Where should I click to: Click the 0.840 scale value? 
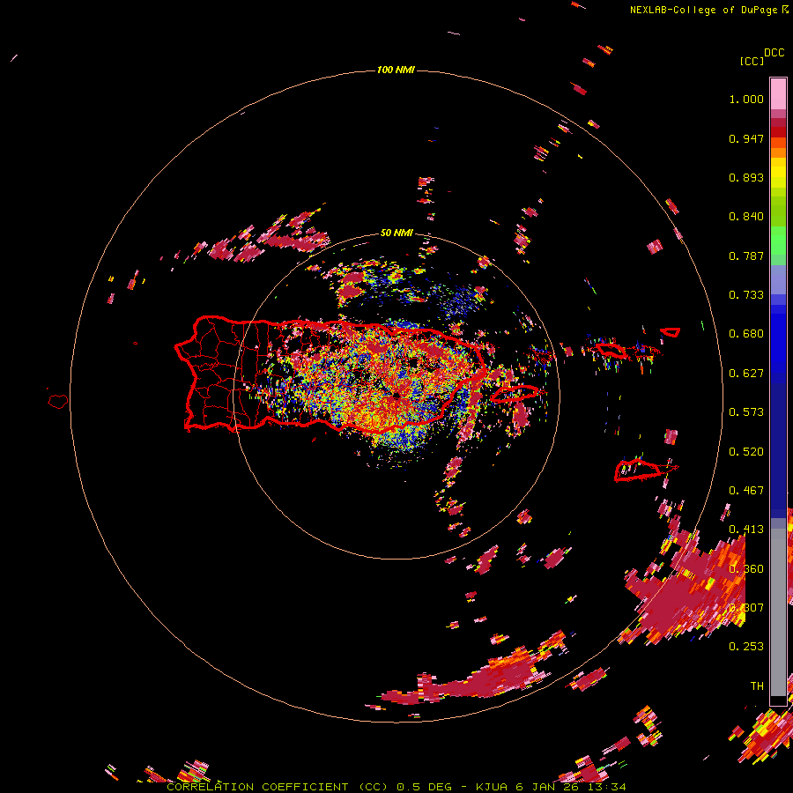(x=746, y=217)
